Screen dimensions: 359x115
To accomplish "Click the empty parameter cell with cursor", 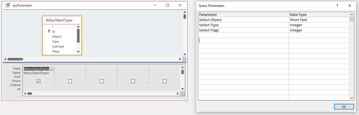I will tap(244, 40).
